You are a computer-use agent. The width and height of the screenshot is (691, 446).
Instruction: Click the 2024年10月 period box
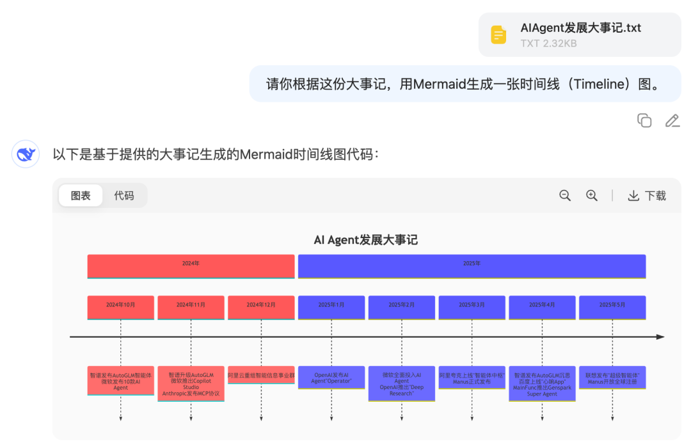(x=120, y=308)
